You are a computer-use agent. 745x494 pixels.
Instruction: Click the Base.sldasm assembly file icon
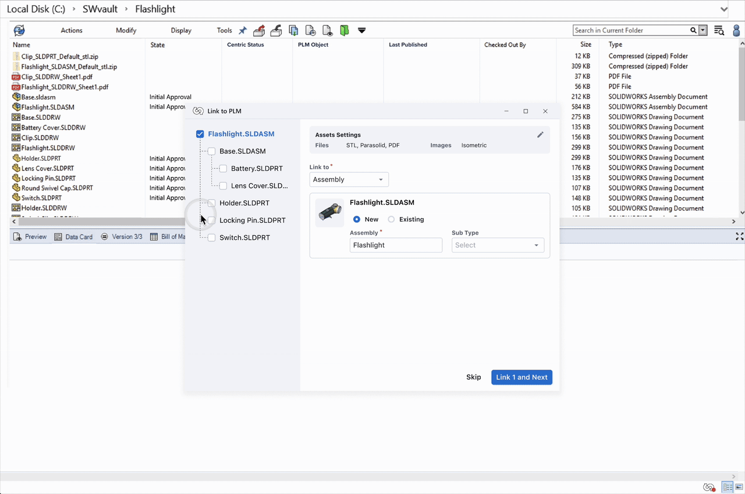(16, 97)
